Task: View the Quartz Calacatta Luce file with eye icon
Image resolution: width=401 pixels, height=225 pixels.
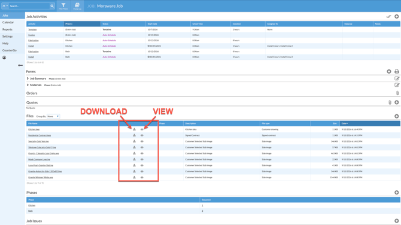Action: (142, 153)
